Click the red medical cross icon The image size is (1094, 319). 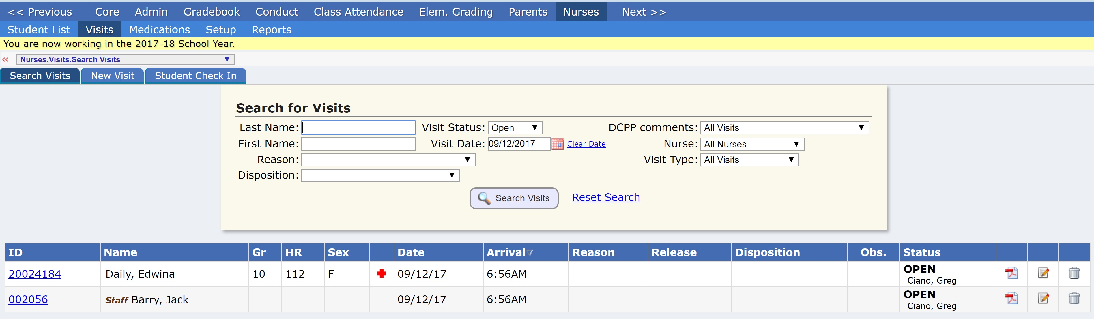point(382,274)
